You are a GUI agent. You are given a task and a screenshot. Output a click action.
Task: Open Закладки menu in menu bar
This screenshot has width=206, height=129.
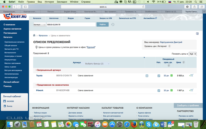coord(62,2)
